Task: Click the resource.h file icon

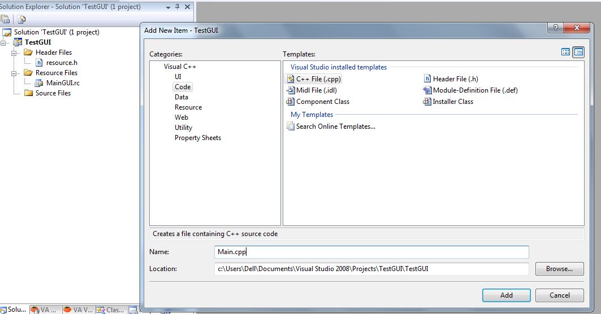Action: point(39,63)
